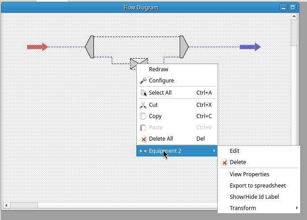Viewport: 307px width, 220px height.
Task: Choose Export to spreadsheet
Action: coord(259,186)
